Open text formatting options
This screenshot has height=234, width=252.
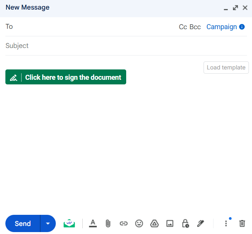coord(93,223)
